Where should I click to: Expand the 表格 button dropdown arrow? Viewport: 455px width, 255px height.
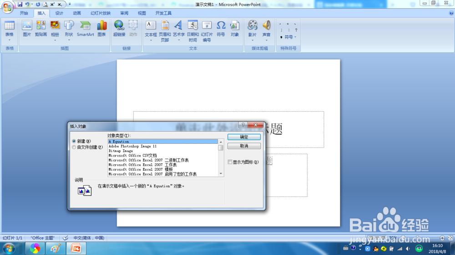pyautogui.click(x=9, y=40)
